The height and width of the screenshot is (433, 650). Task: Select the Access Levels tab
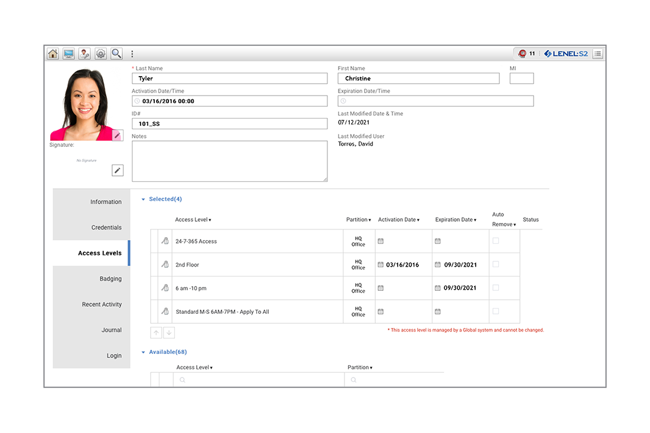coord(92,253)
